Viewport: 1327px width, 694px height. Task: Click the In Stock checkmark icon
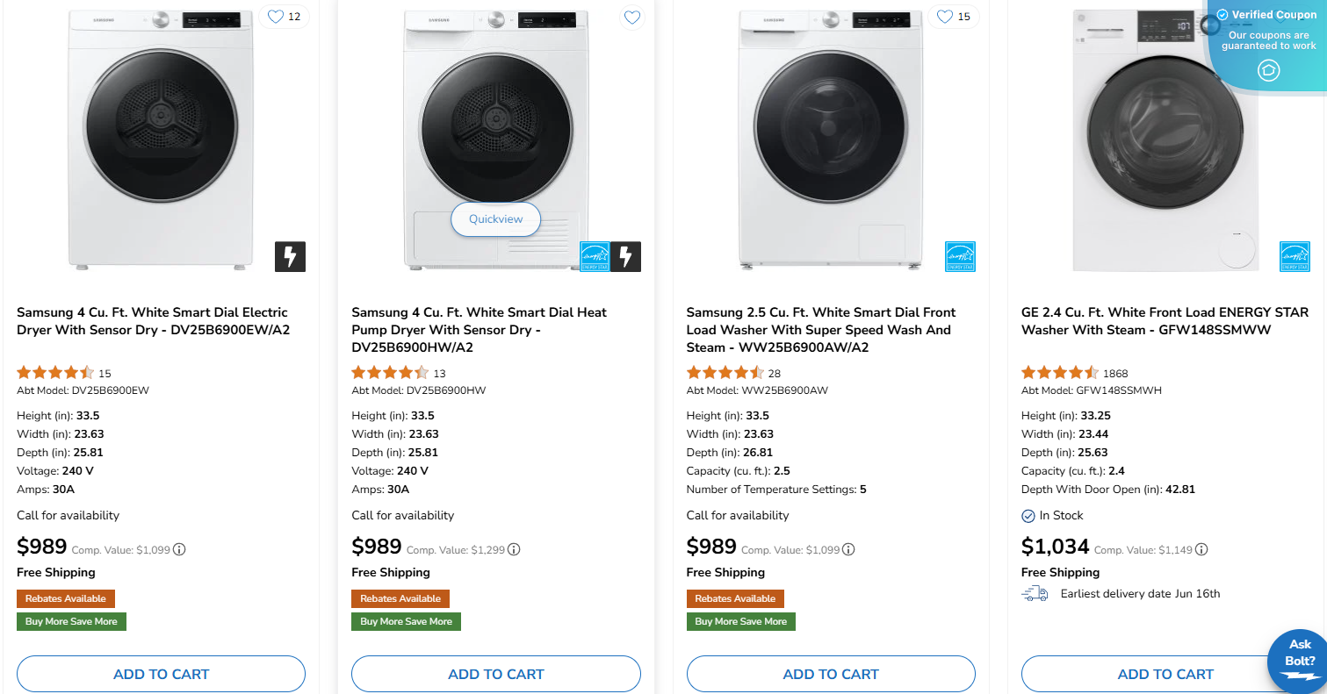(1028, 517)
